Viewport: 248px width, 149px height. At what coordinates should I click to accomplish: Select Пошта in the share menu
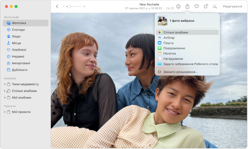click(x=168, y=43)
